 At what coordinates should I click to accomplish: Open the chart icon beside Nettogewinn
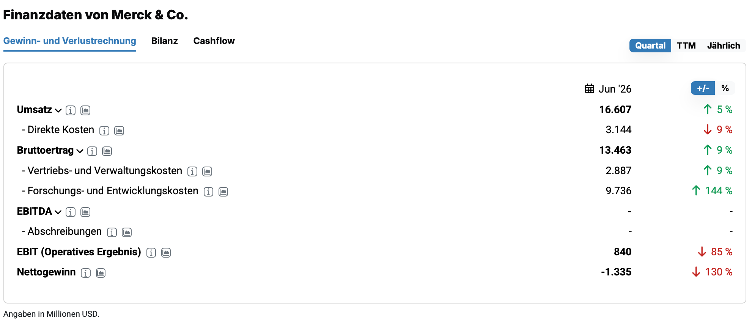point(101,273)
